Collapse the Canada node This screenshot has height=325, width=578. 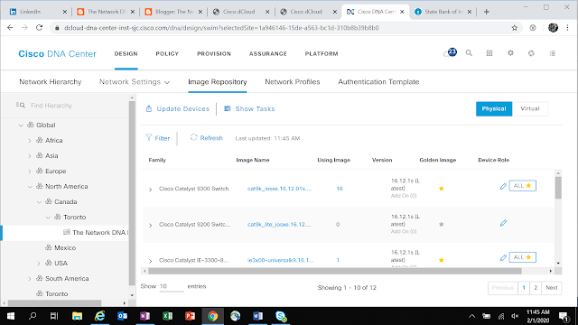[x=39, y=202]
